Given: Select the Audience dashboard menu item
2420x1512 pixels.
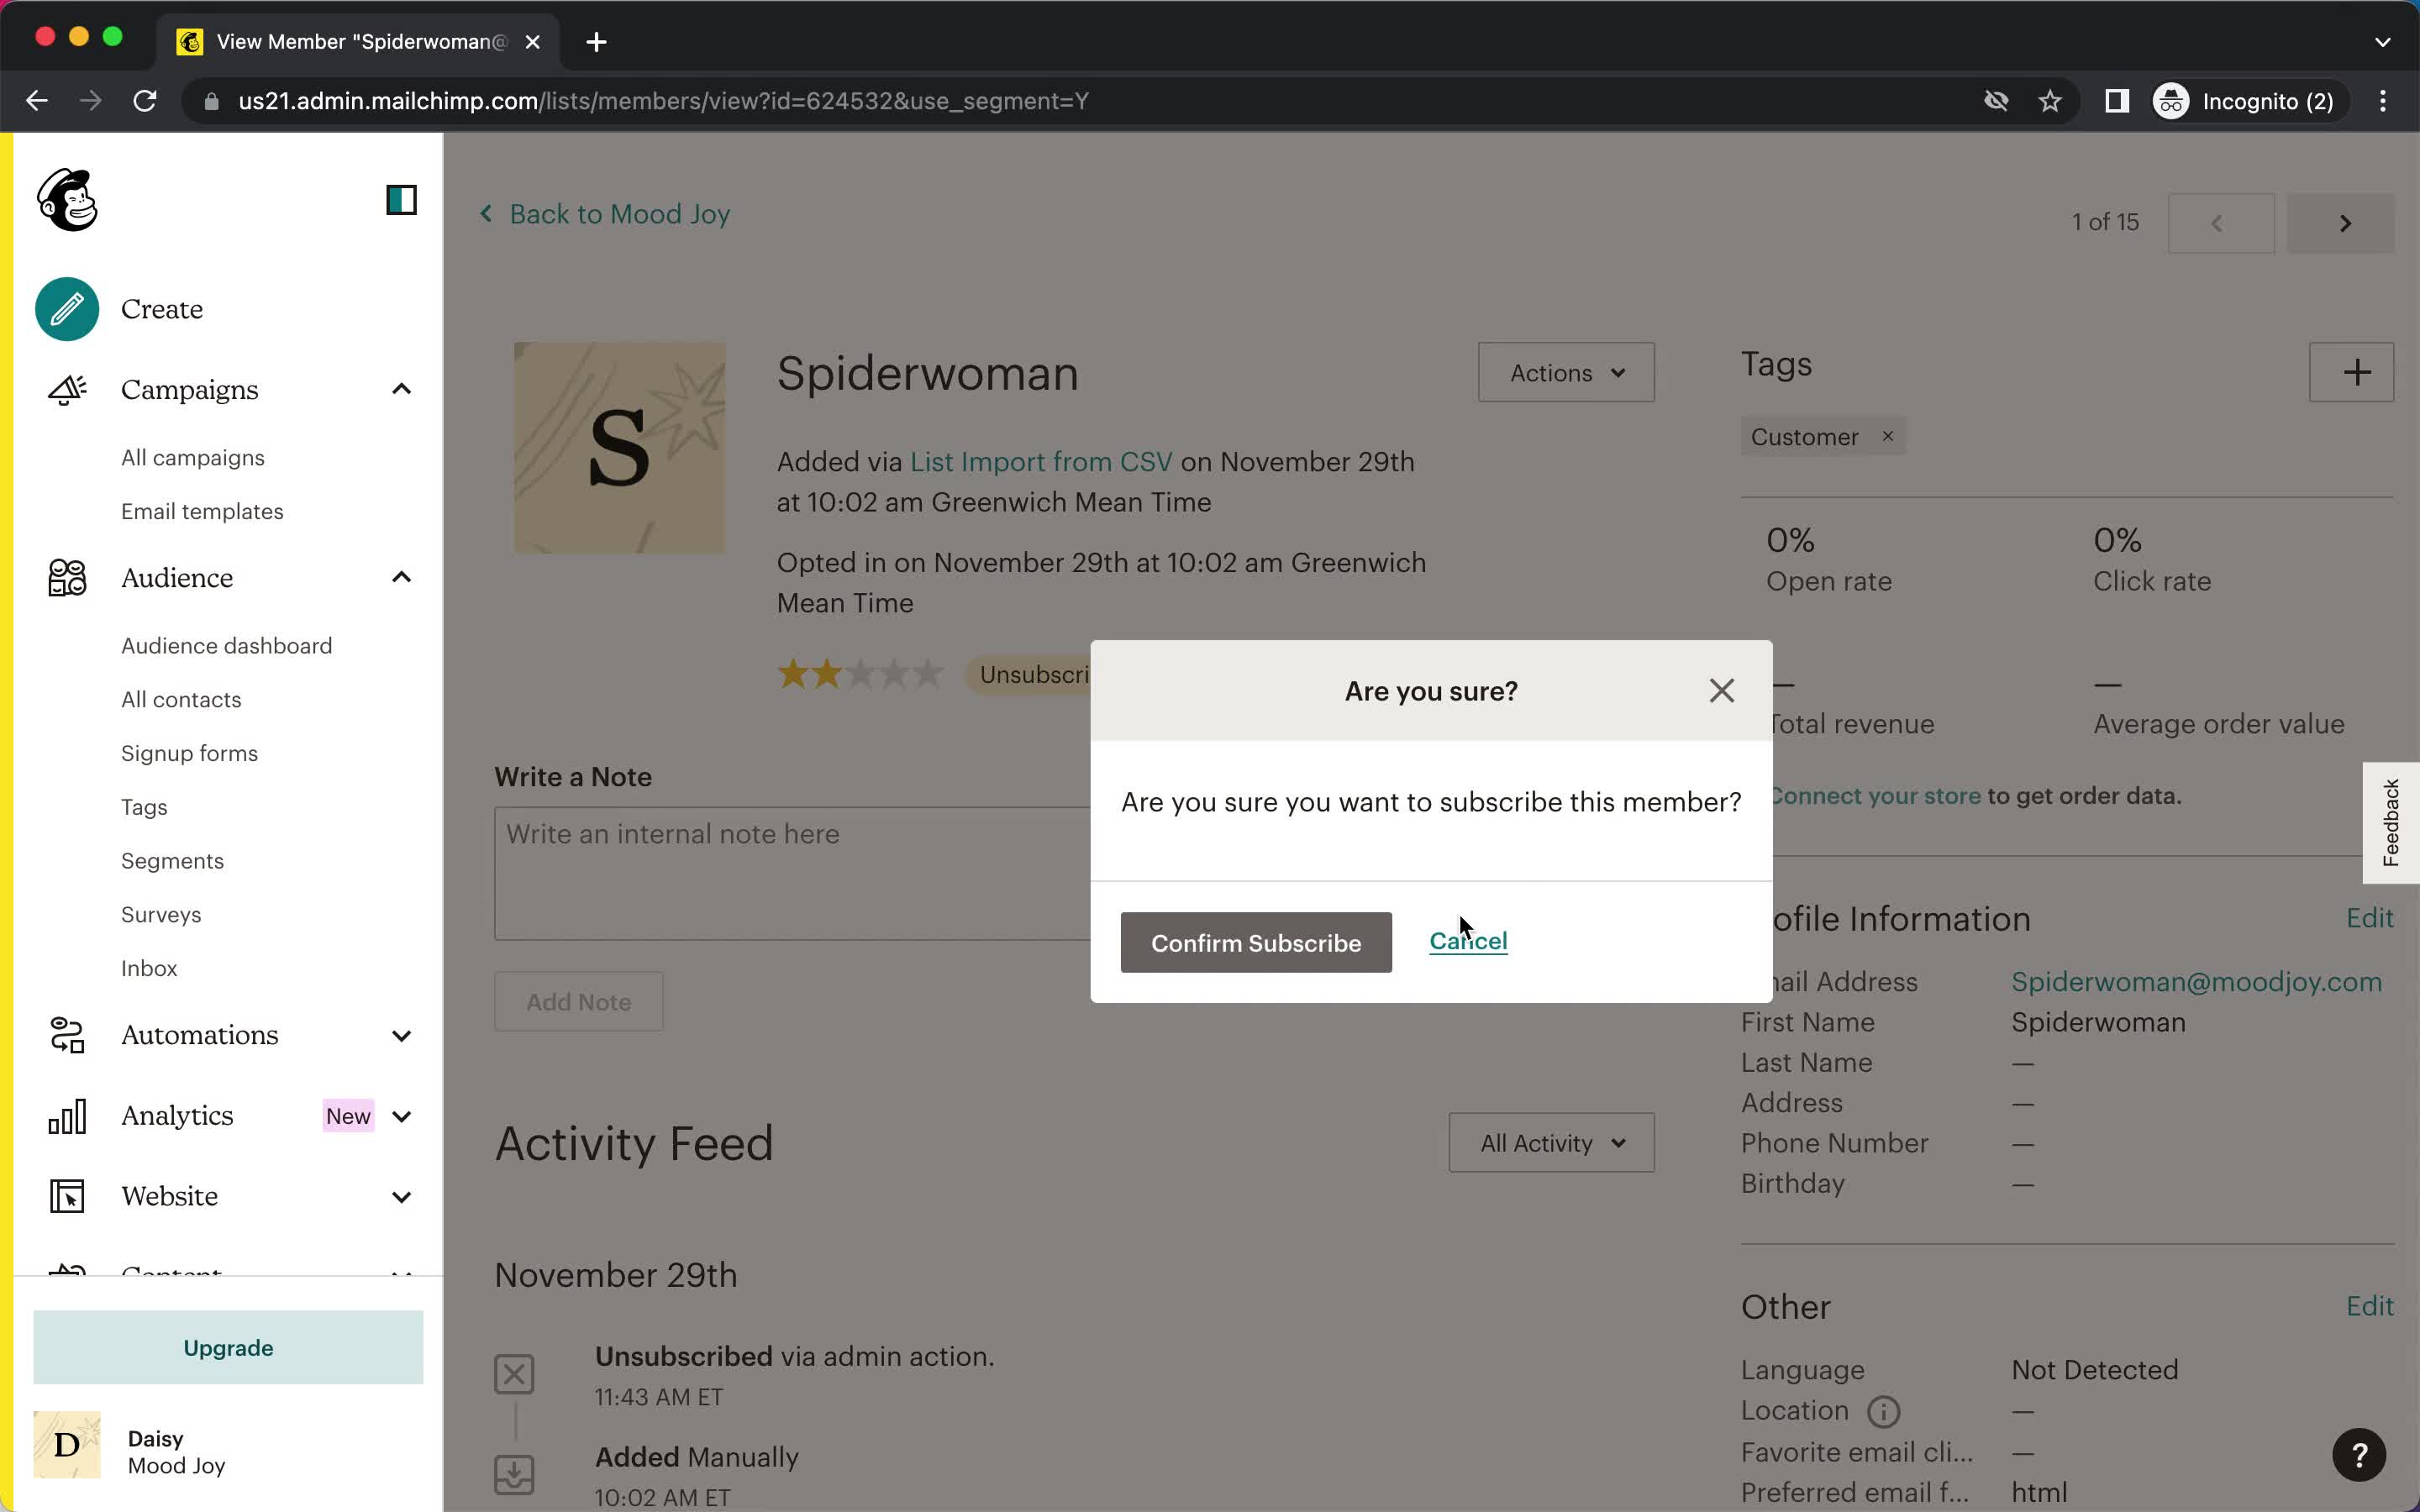Looking at the screenshot, I should tap(227, 644).
